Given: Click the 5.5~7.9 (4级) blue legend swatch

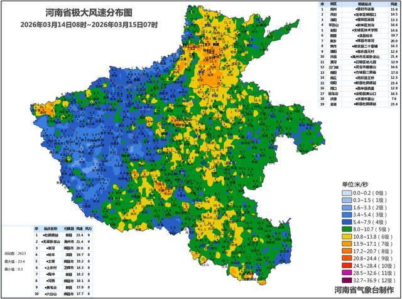Looking at the screenshot, I should [x=347, y=223].
